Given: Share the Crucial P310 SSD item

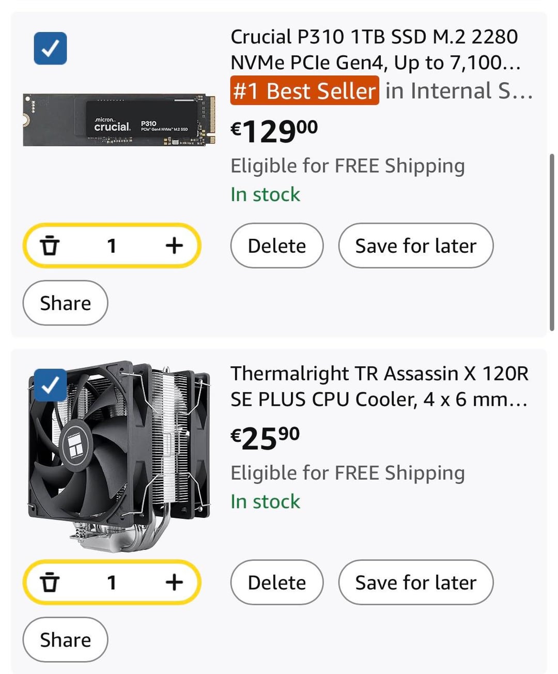Looking at the screenshot, I should pos(65,303).
